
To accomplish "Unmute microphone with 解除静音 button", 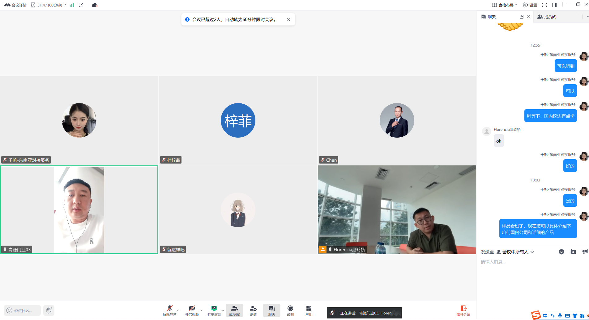I will [x=169, y=310].
